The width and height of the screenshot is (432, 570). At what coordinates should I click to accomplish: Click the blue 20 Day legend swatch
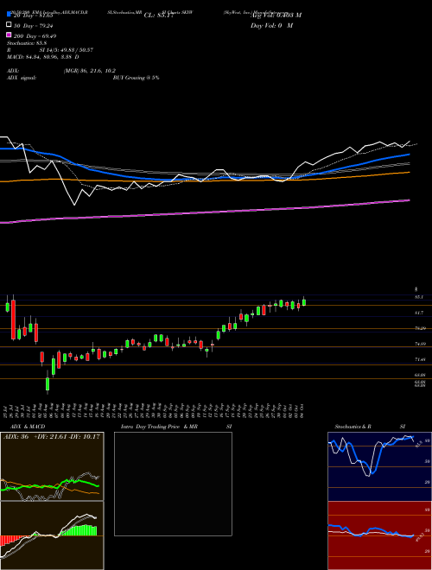pyautogui.click(x=9, y=14)
